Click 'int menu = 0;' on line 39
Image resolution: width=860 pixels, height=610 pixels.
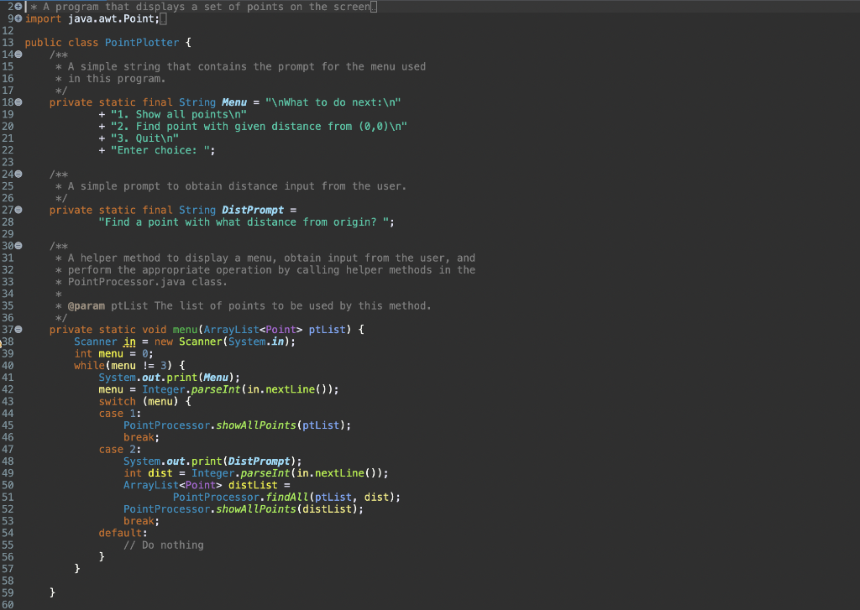pos(113,353)
